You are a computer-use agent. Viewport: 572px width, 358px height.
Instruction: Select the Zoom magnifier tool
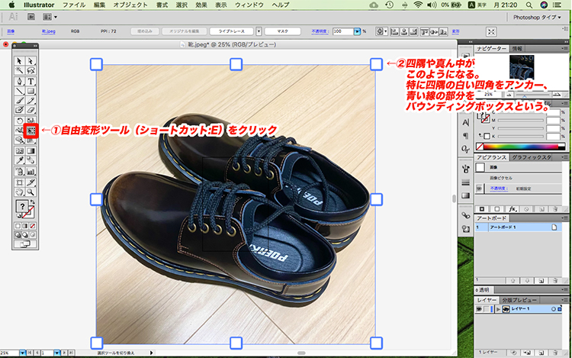(x=31, y=193)
